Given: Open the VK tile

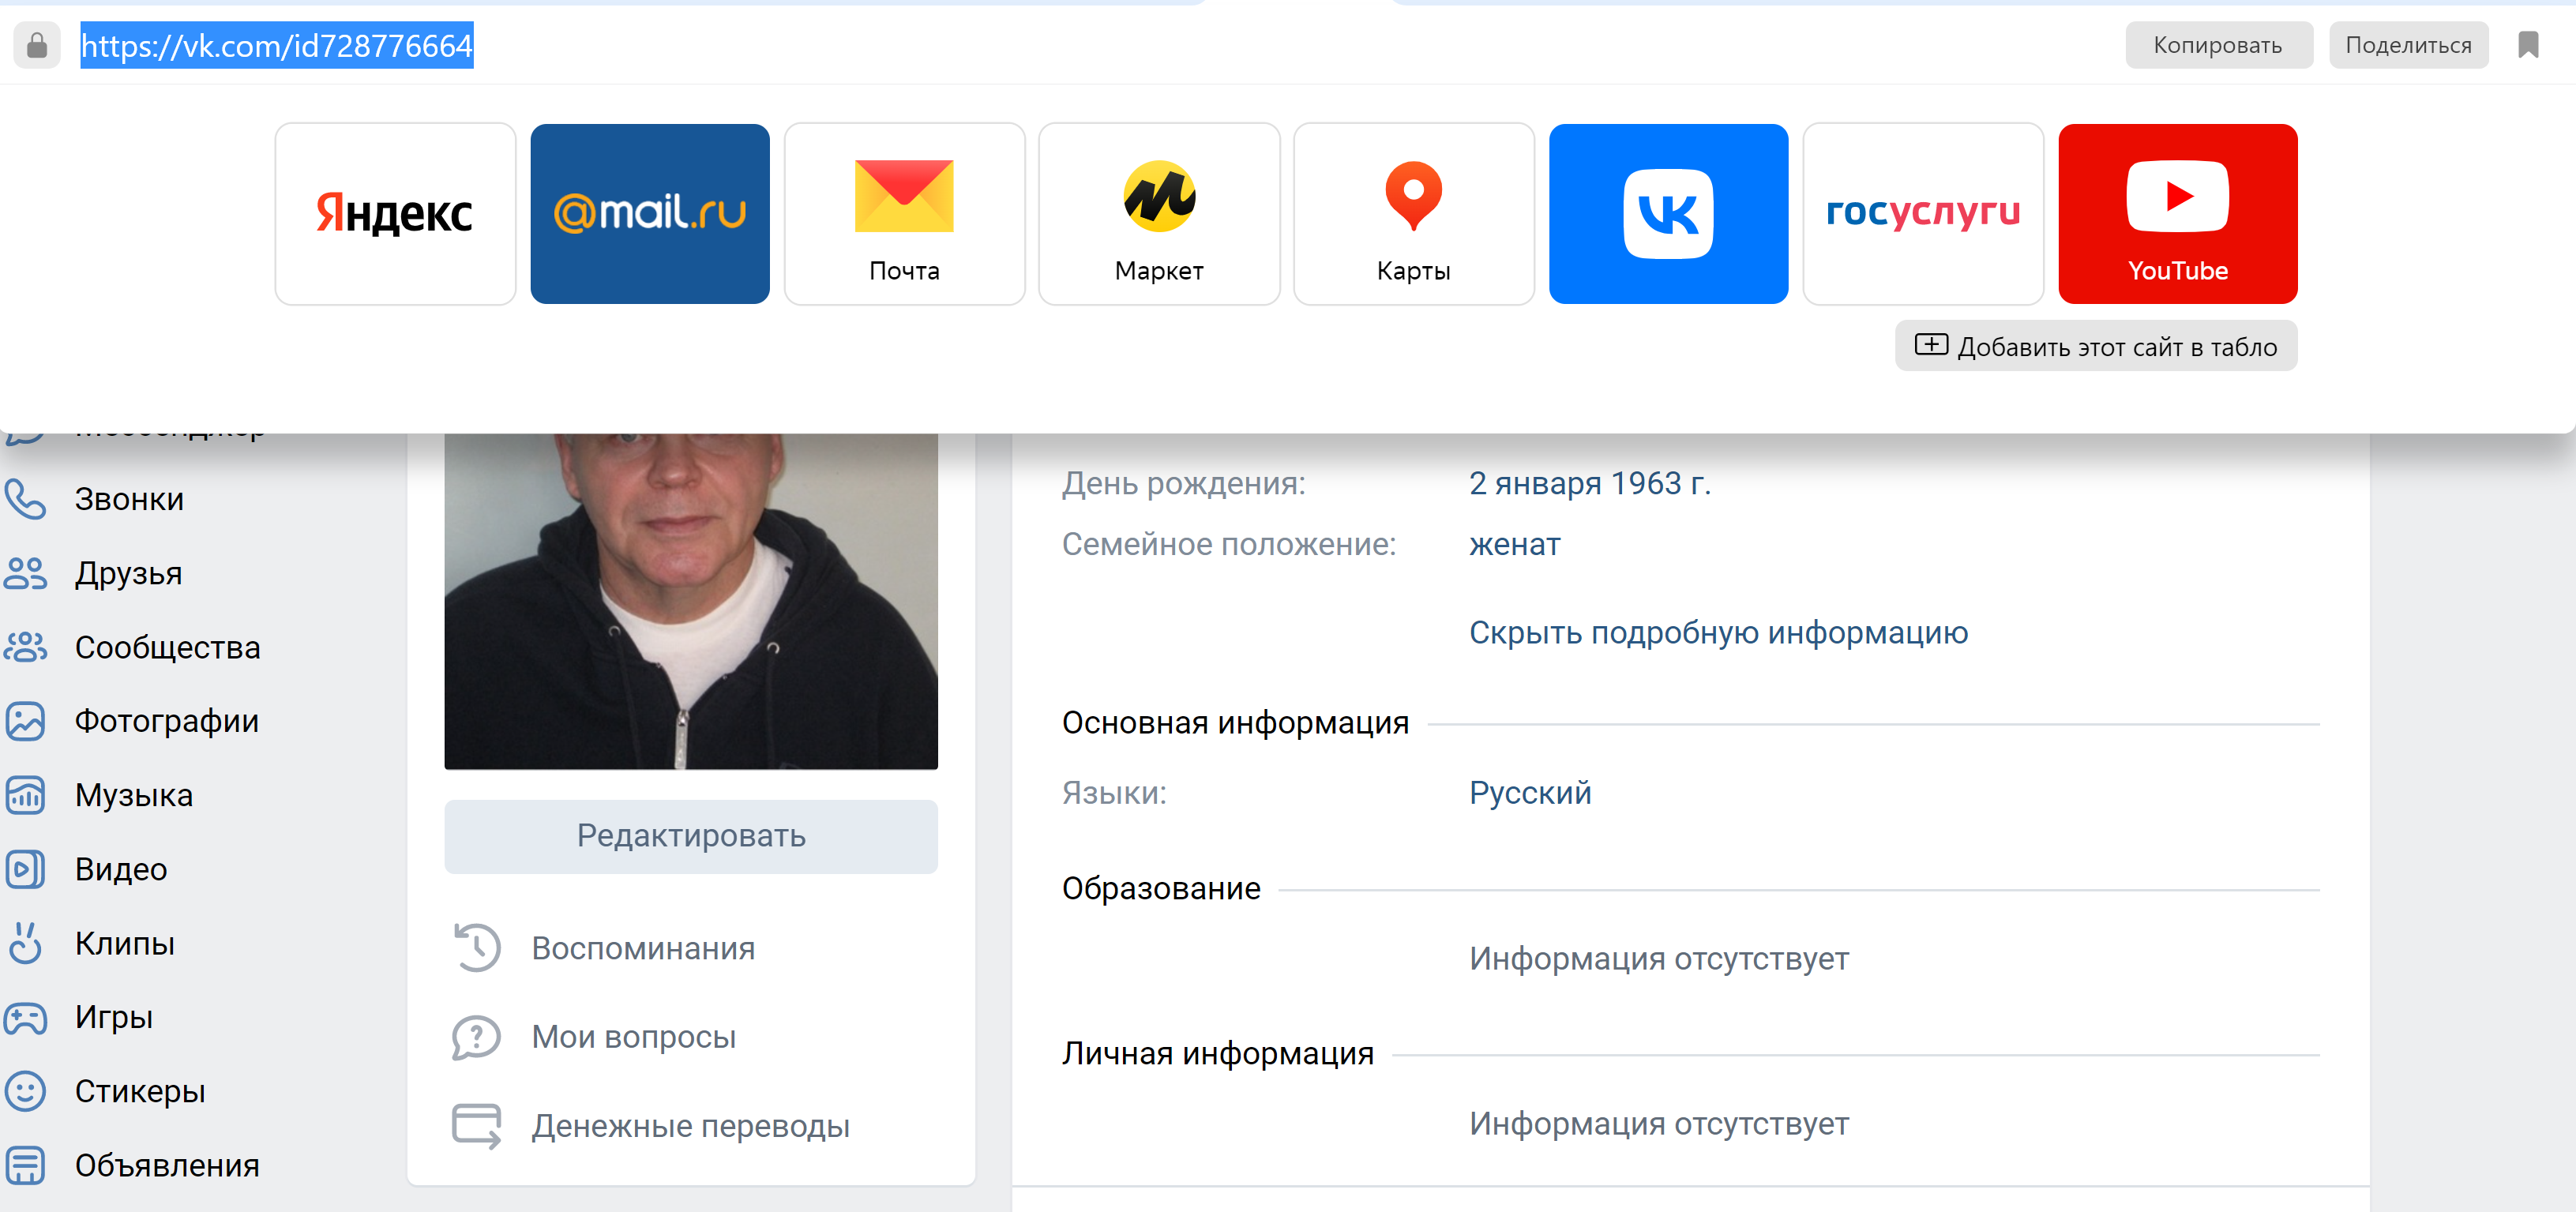Looking at the screenshot, I should tap(1668, 214).
